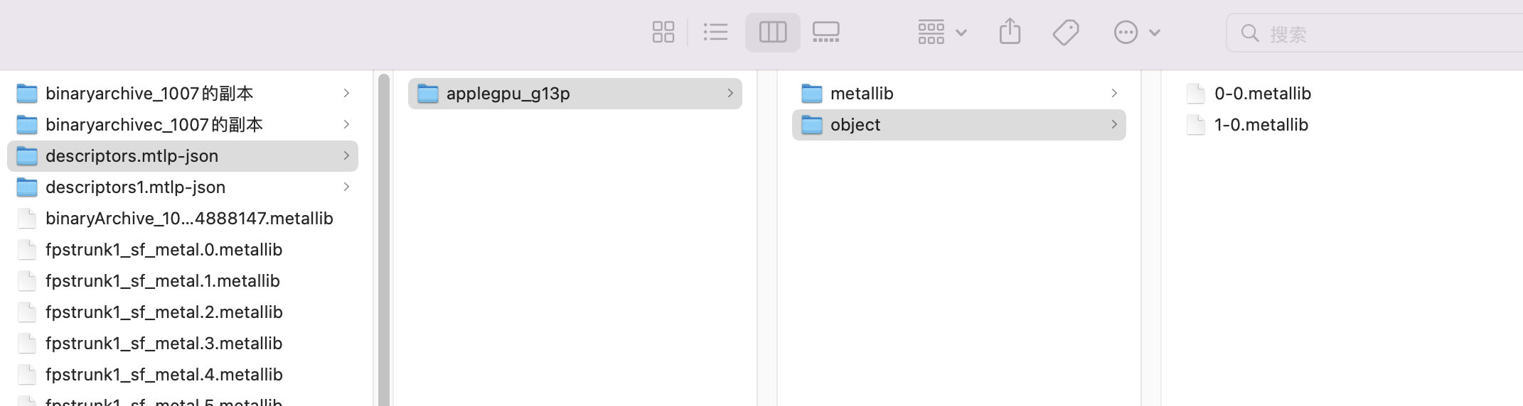Click the Edit Tags icon
Image resolution: width=1523 pixels, height=406 pixels.
[1065, 33]
